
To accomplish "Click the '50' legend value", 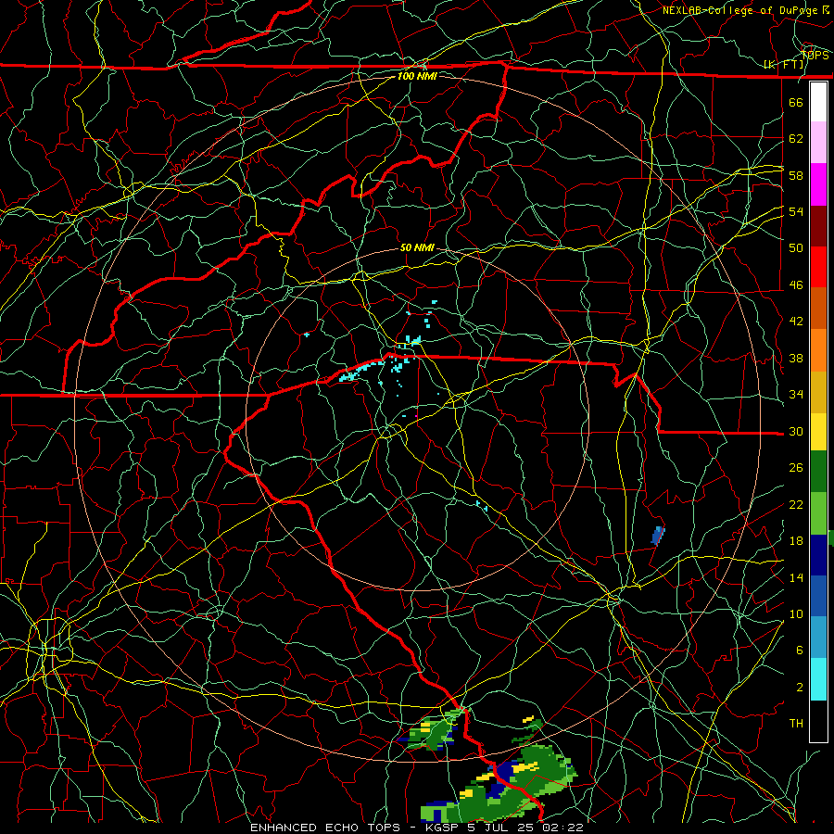I will pos(796,248).
